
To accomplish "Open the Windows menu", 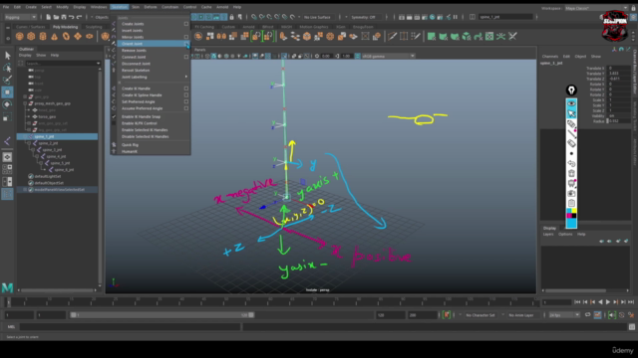I will point(99,7).
